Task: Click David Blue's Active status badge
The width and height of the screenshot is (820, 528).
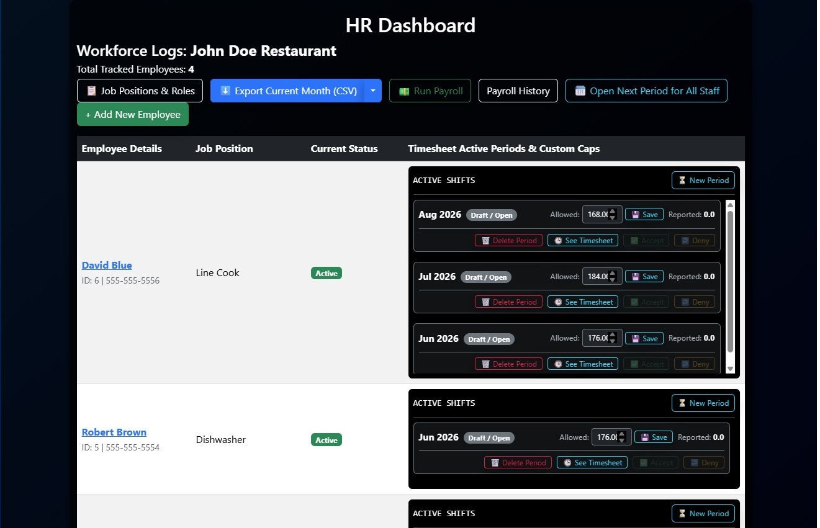Action: click(327, 273)
